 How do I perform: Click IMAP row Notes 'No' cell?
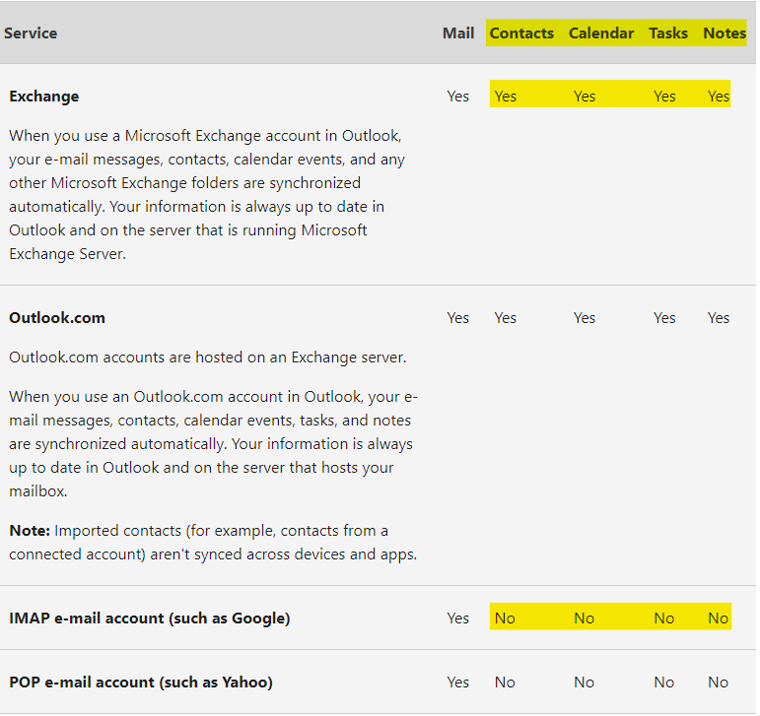click(718, 618)
